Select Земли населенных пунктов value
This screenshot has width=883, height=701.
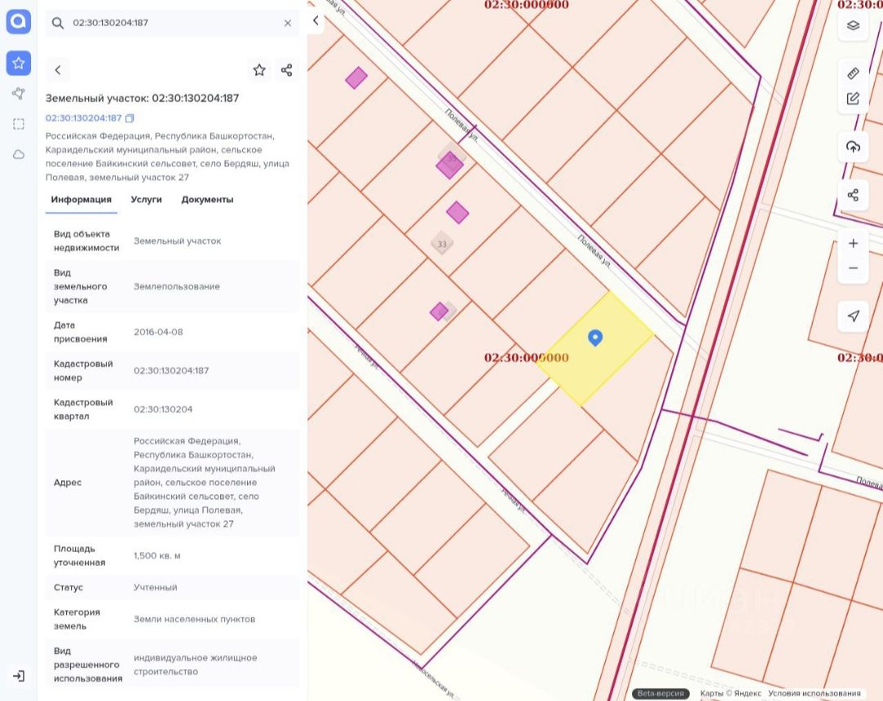195,618
